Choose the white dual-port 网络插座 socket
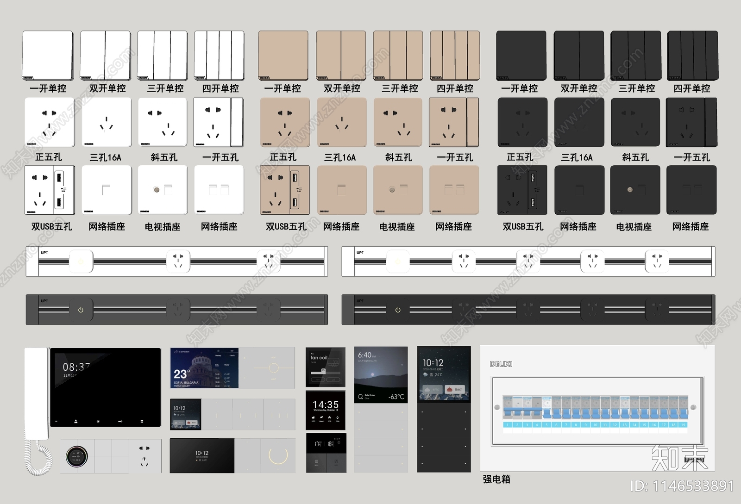Image resolution: width=741 pixels, height=504 pixels. (x=219, y=190)
